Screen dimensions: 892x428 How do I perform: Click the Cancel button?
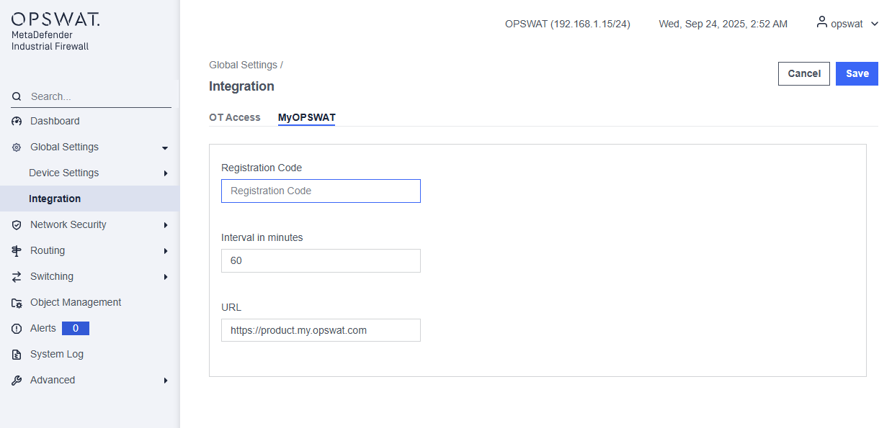point(804,73)
